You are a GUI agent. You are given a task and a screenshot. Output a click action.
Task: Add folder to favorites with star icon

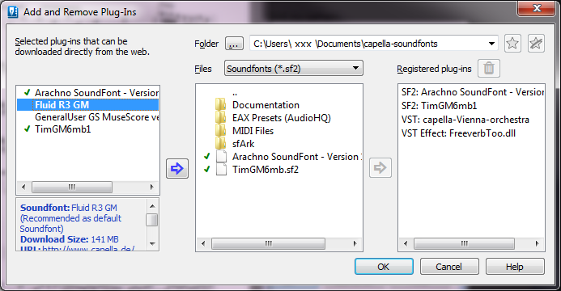click(x=512, y=44)
